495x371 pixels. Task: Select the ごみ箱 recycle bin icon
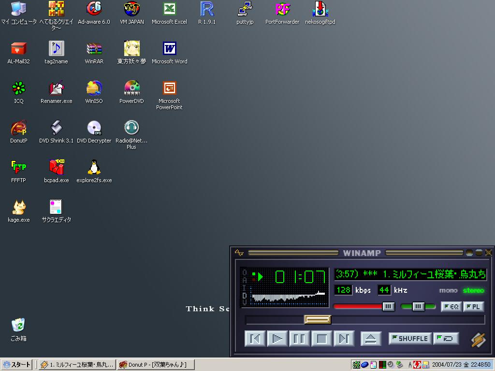(x=19, y=329)
